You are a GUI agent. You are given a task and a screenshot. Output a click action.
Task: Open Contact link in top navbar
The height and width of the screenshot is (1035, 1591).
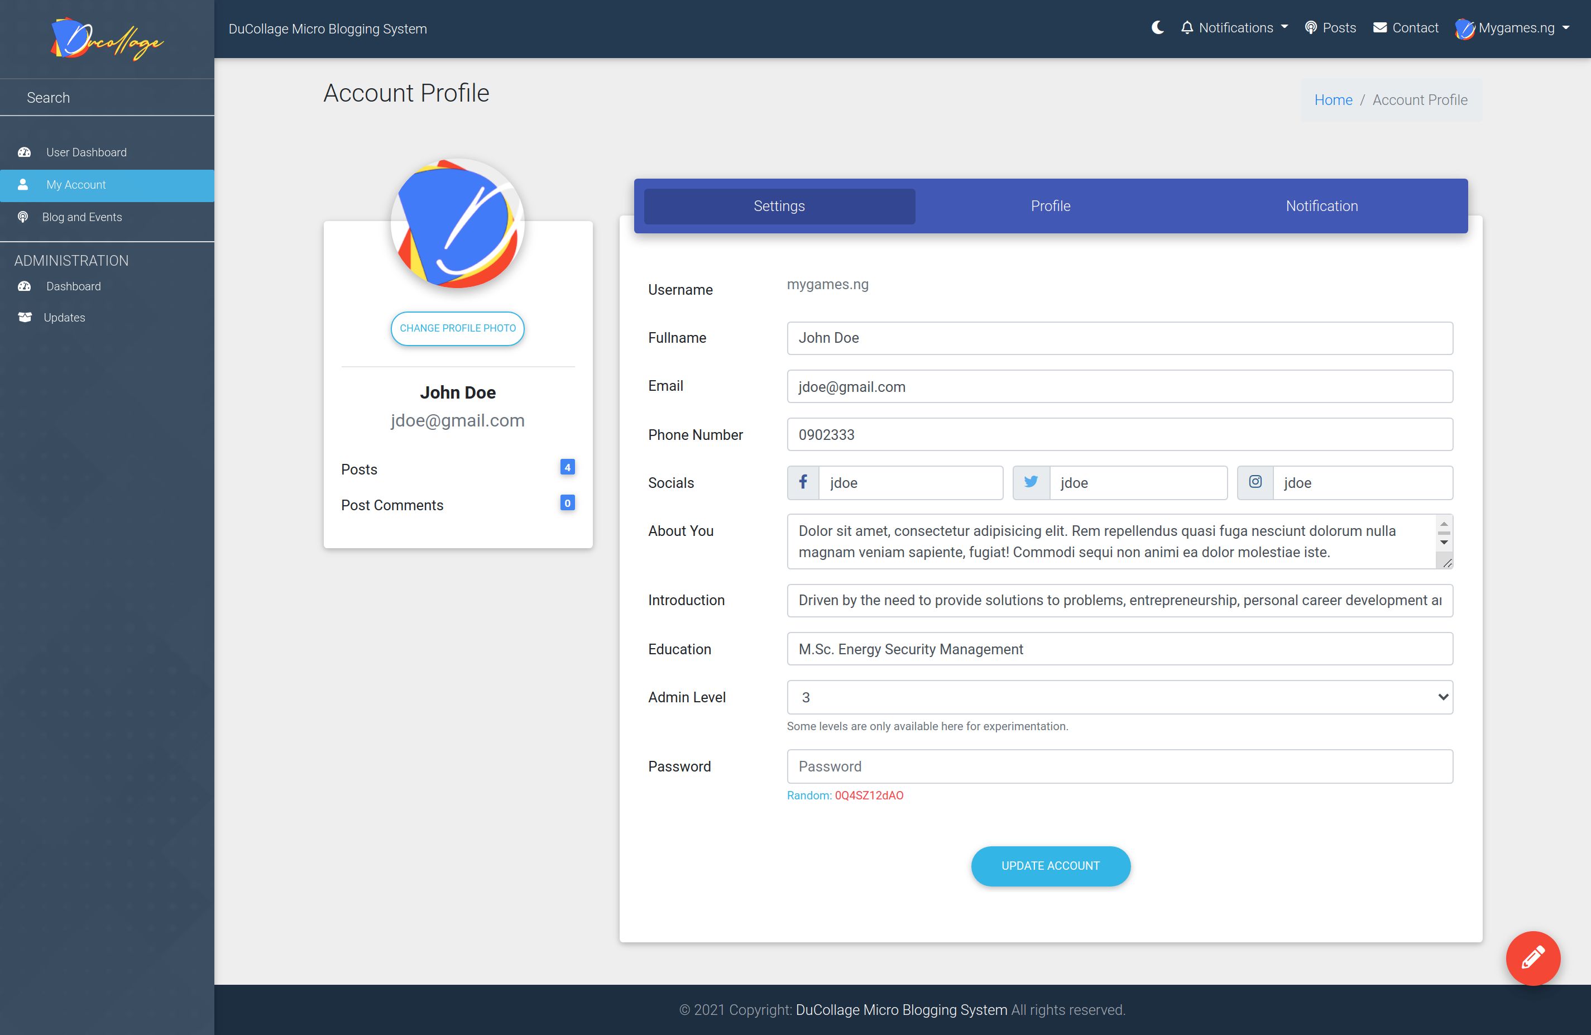tap(1406, 28)
